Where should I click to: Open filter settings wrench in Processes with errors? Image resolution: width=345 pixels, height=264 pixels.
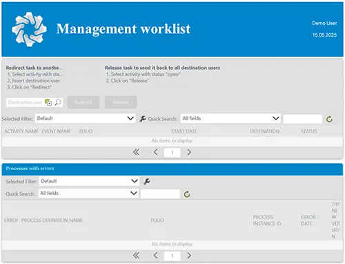click(x=147, y=182)
